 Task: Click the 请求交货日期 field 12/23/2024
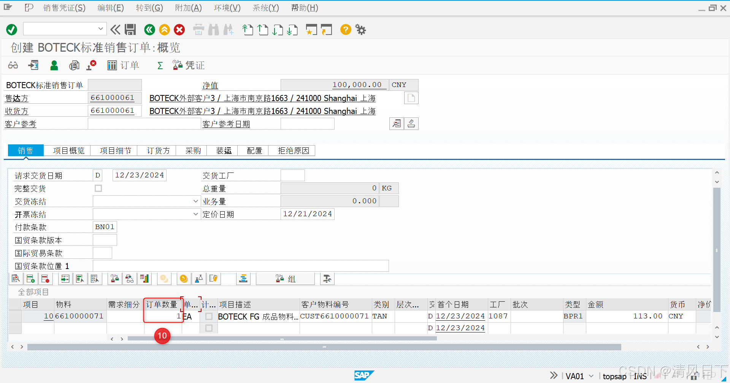(140, 175)
